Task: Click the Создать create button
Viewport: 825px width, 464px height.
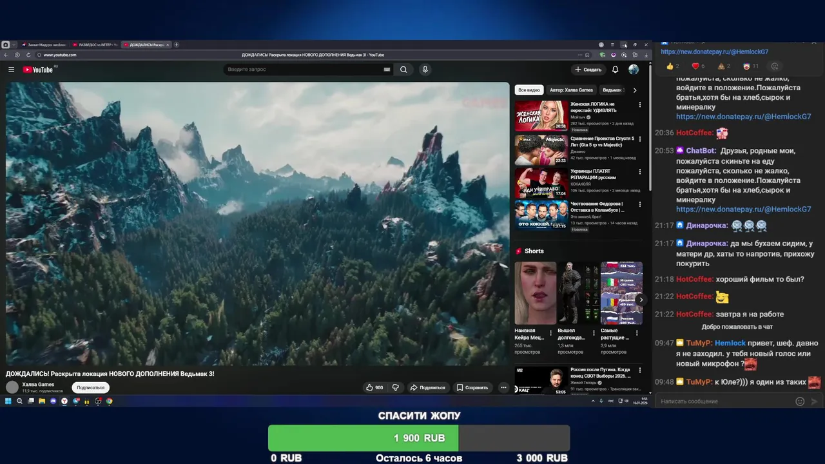Action: [588, 70]
